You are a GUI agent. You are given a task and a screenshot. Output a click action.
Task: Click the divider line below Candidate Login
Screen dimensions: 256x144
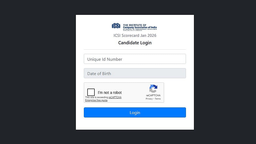coord(135,49)
